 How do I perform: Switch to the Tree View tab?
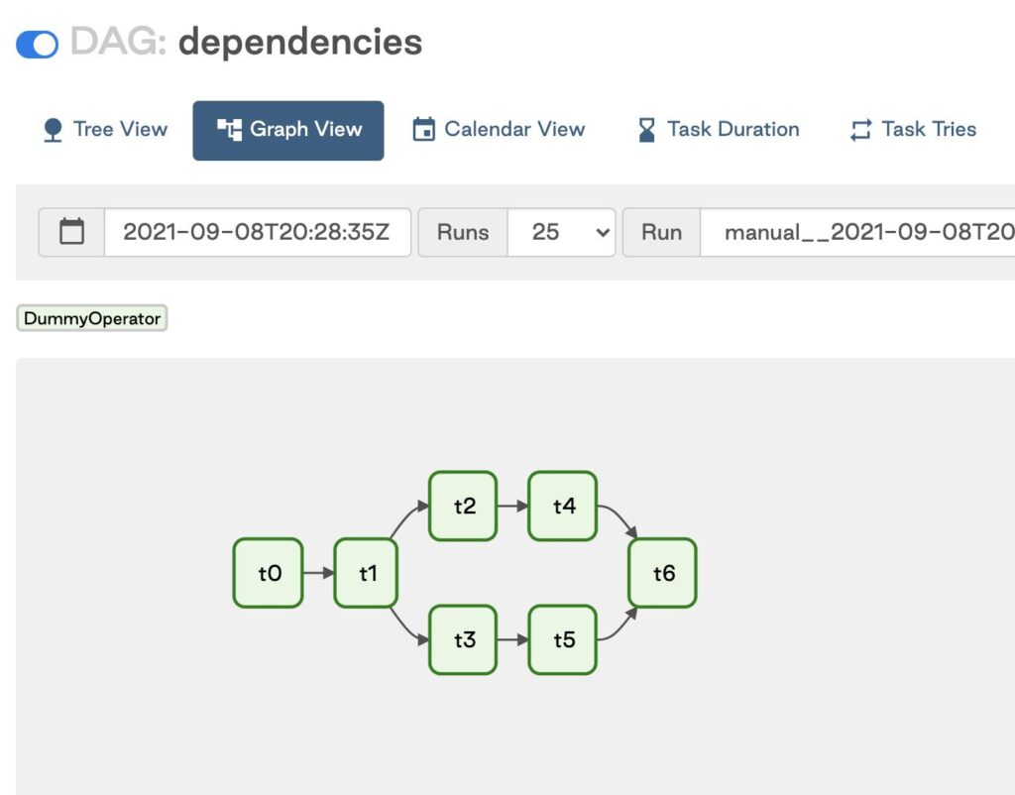[x=102, y=129]
